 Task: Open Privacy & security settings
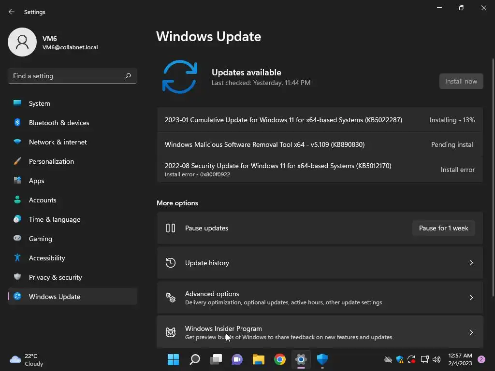pos(73,277)
